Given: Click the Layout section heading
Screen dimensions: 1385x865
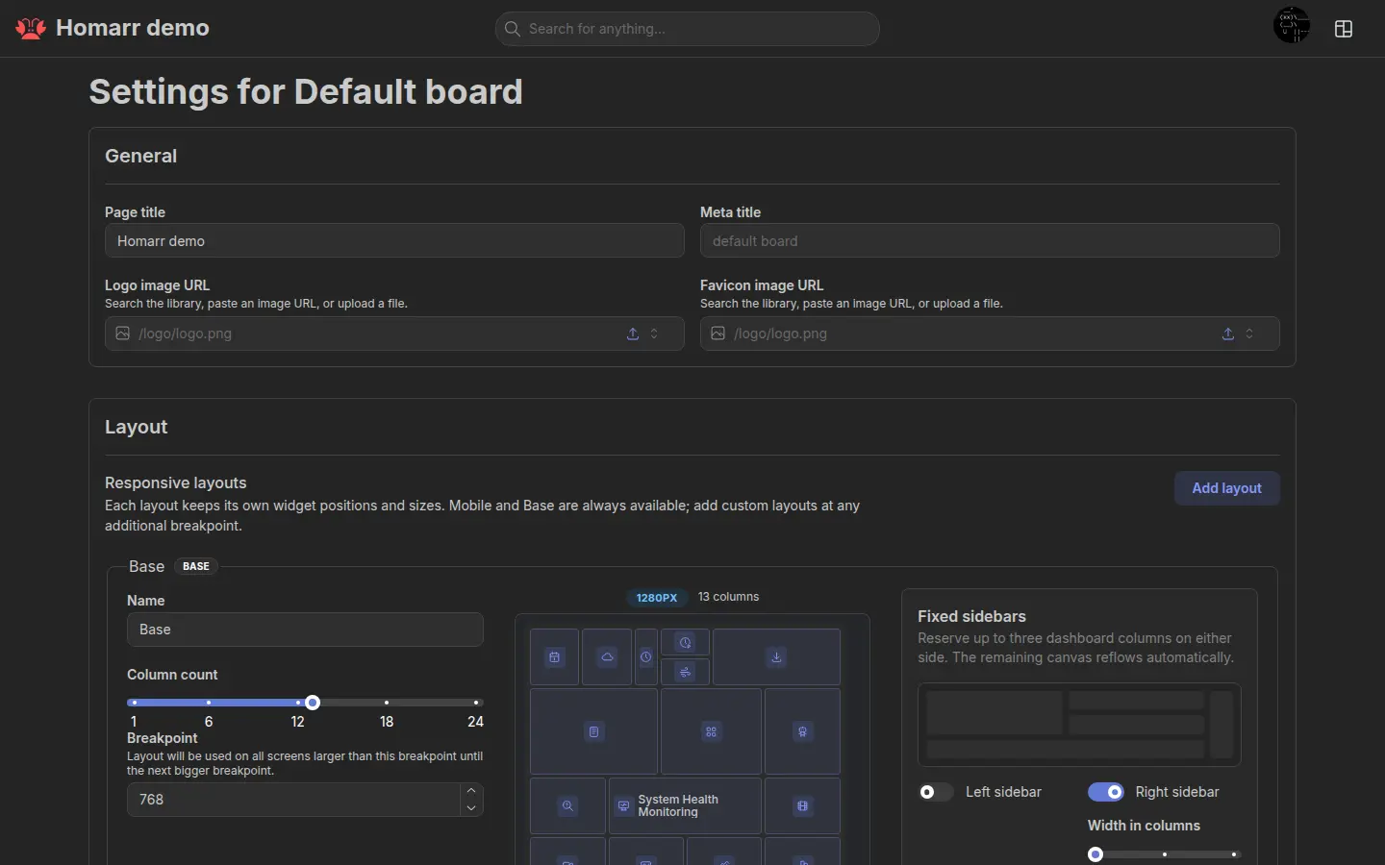Looking at the screenshot, I should click(x=137, y=427).
